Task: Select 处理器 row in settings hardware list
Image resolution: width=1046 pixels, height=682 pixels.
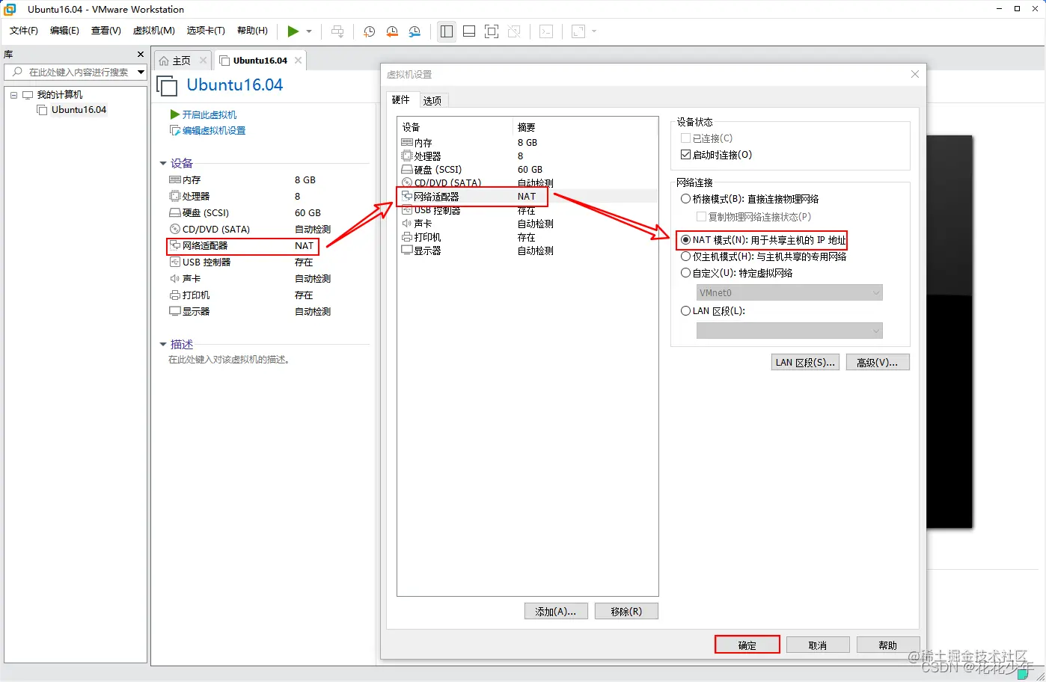Action: (527, 156)
